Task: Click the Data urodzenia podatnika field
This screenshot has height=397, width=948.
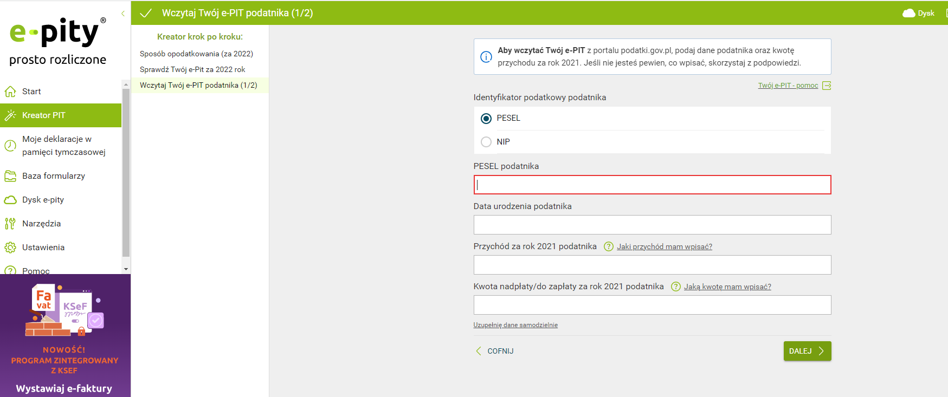Action: tap(652, 225)
